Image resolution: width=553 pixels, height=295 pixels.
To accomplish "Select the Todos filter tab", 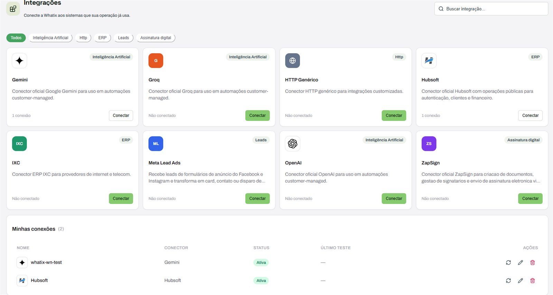I will (x=16, y=38).
